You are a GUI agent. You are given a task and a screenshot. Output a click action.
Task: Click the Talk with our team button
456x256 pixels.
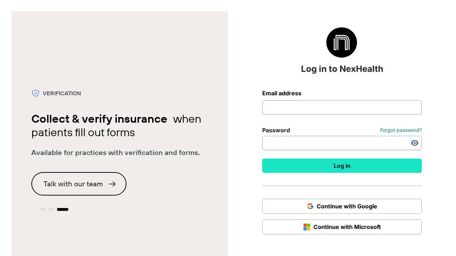tap(73, 184)
